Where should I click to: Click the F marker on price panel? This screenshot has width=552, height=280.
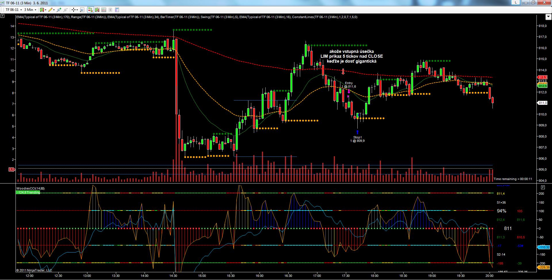tap(2, 16)
